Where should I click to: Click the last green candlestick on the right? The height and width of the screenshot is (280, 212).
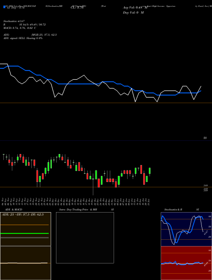pyautogui.click(x=150, y=171)
